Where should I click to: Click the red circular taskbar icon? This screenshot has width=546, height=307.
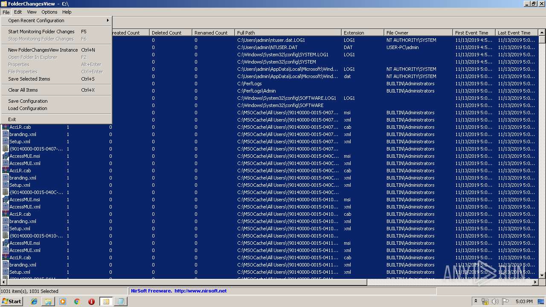pos(91,301)
